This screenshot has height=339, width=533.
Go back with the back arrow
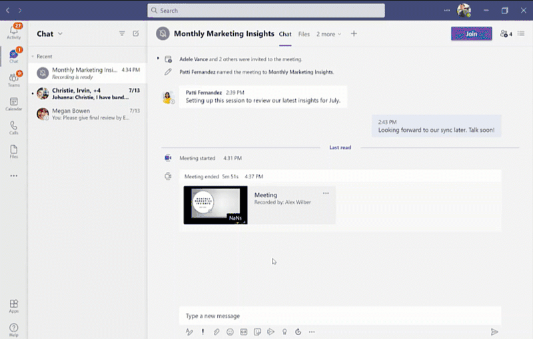click(x=7, y=11)
